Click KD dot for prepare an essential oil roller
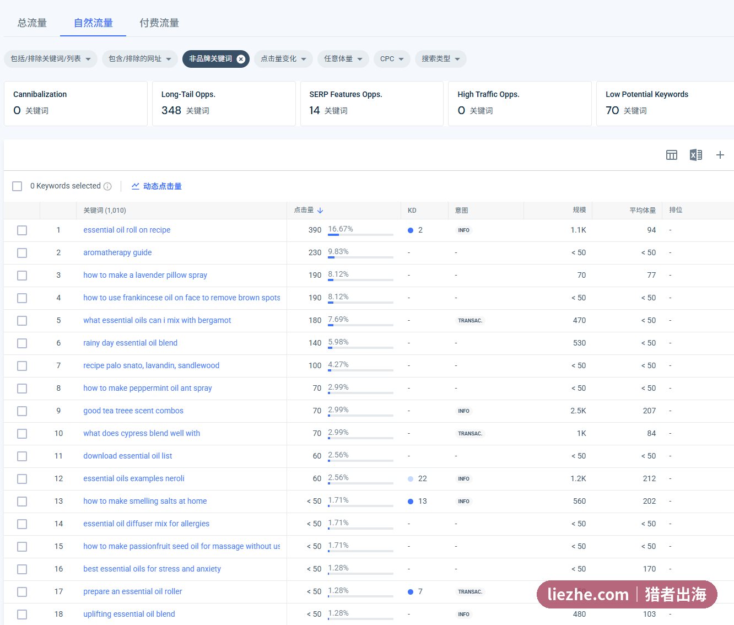 (411, 592)
